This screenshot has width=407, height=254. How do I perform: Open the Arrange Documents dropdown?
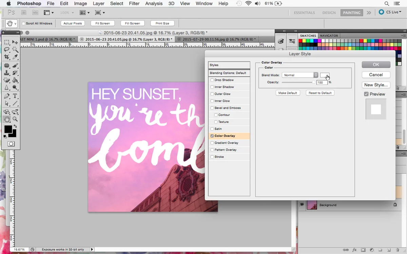[x=84, y=13]
